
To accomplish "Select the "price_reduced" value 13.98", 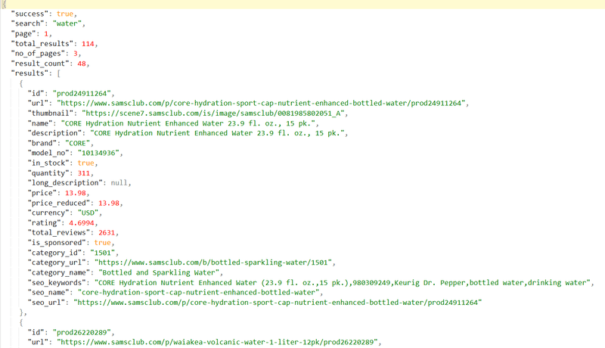I will (109, 203).
